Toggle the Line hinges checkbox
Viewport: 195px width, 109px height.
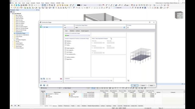click(66, 52)
